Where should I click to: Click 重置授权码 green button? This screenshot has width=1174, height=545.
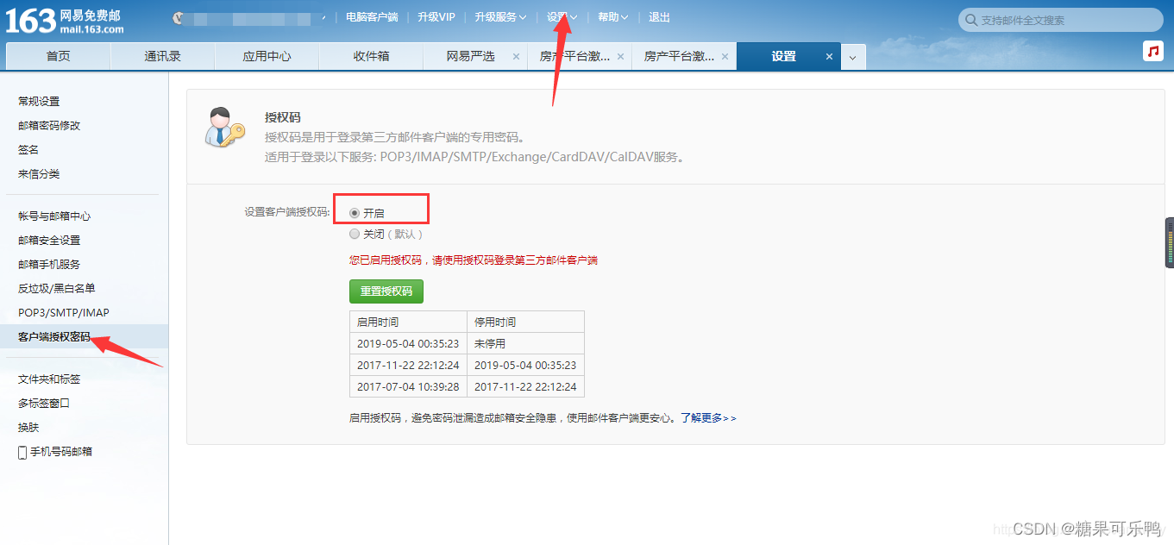coord(386,291)
